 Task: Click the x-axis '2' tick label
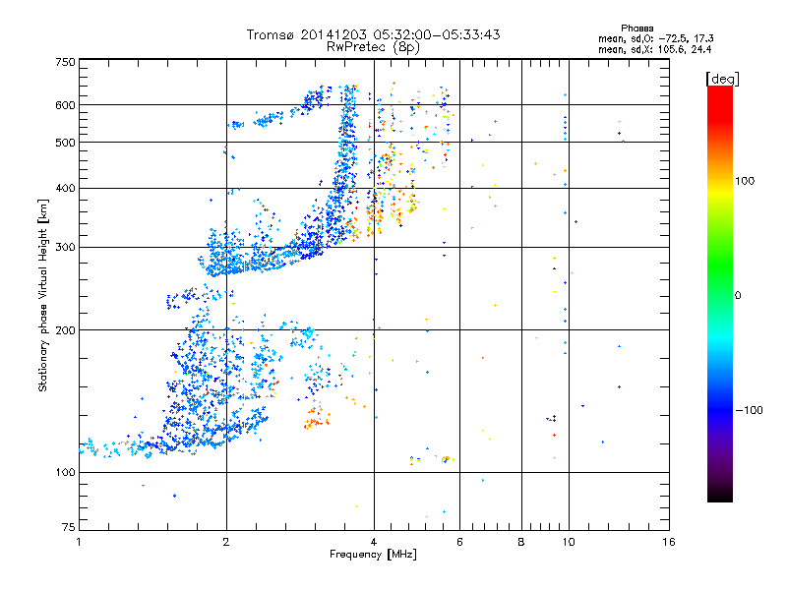(226, 542)
